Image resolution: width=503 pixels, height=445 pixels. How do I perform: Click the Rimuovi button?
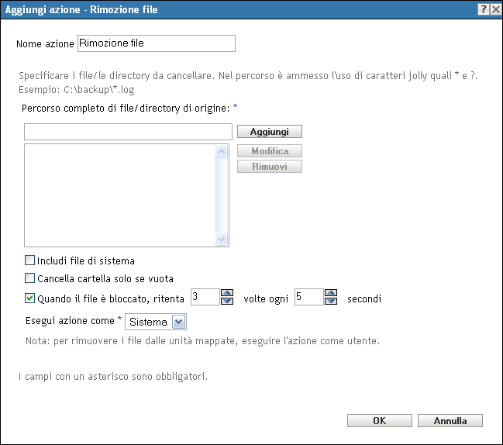point(270,166)
